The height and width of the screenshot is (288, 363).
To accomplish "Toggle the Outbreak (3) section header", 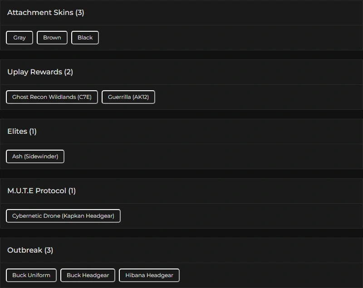I will (x=30, y=250).
